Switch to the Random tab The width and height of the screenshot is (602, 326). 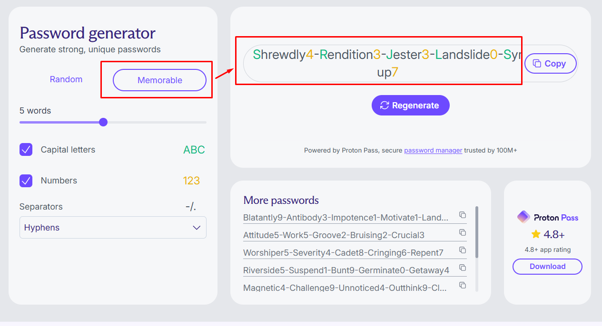66,79
